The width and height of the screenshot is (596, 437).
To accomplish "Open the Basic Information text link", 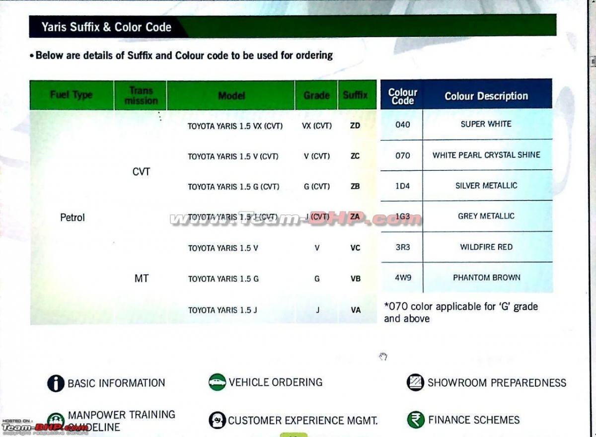I will click(116, 383).
